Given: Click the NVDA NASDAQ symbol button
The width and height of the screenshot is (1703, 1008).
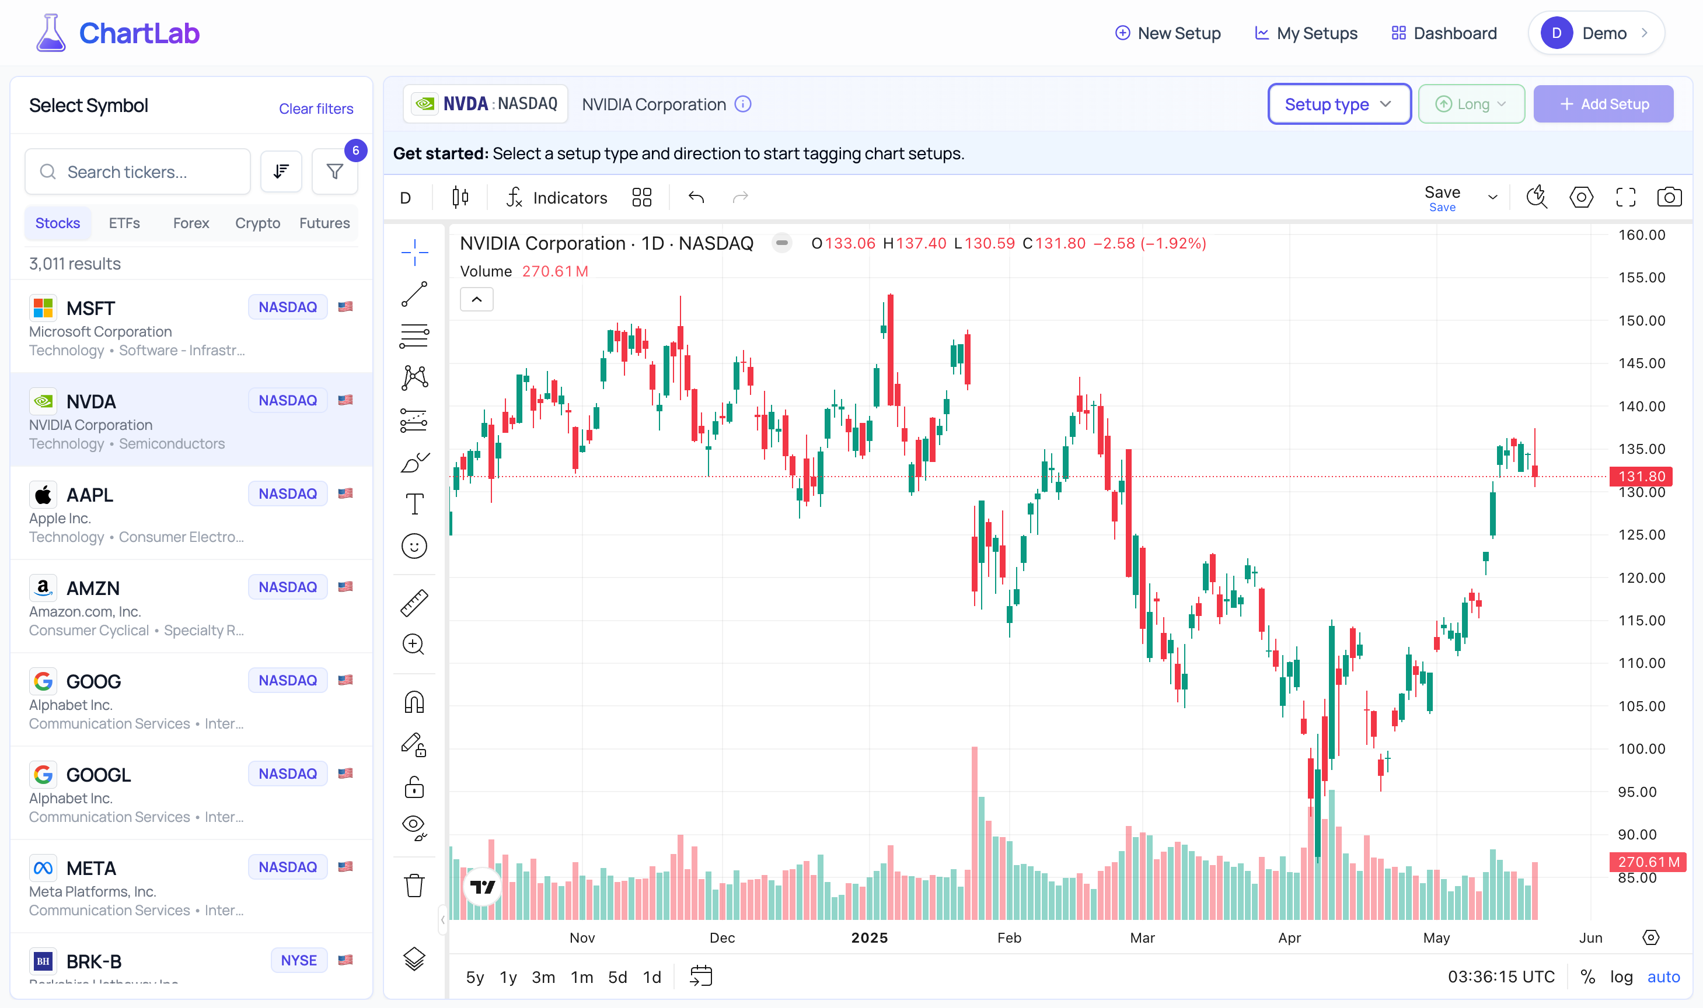Looking at the screenshot, I should click(x=485, y=104).
